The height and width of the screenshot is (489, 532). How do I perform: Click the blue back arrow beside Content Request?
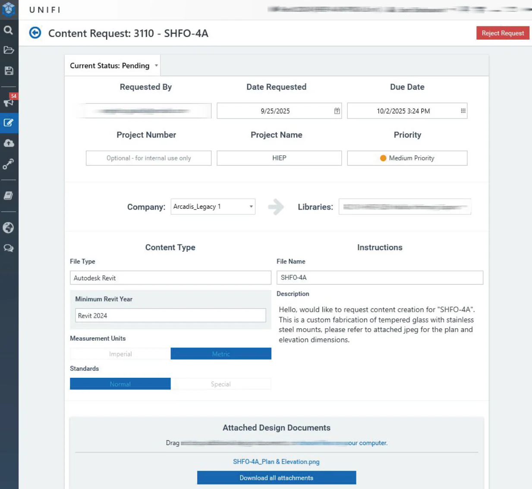pyautogui.click(x=35, y=33)
